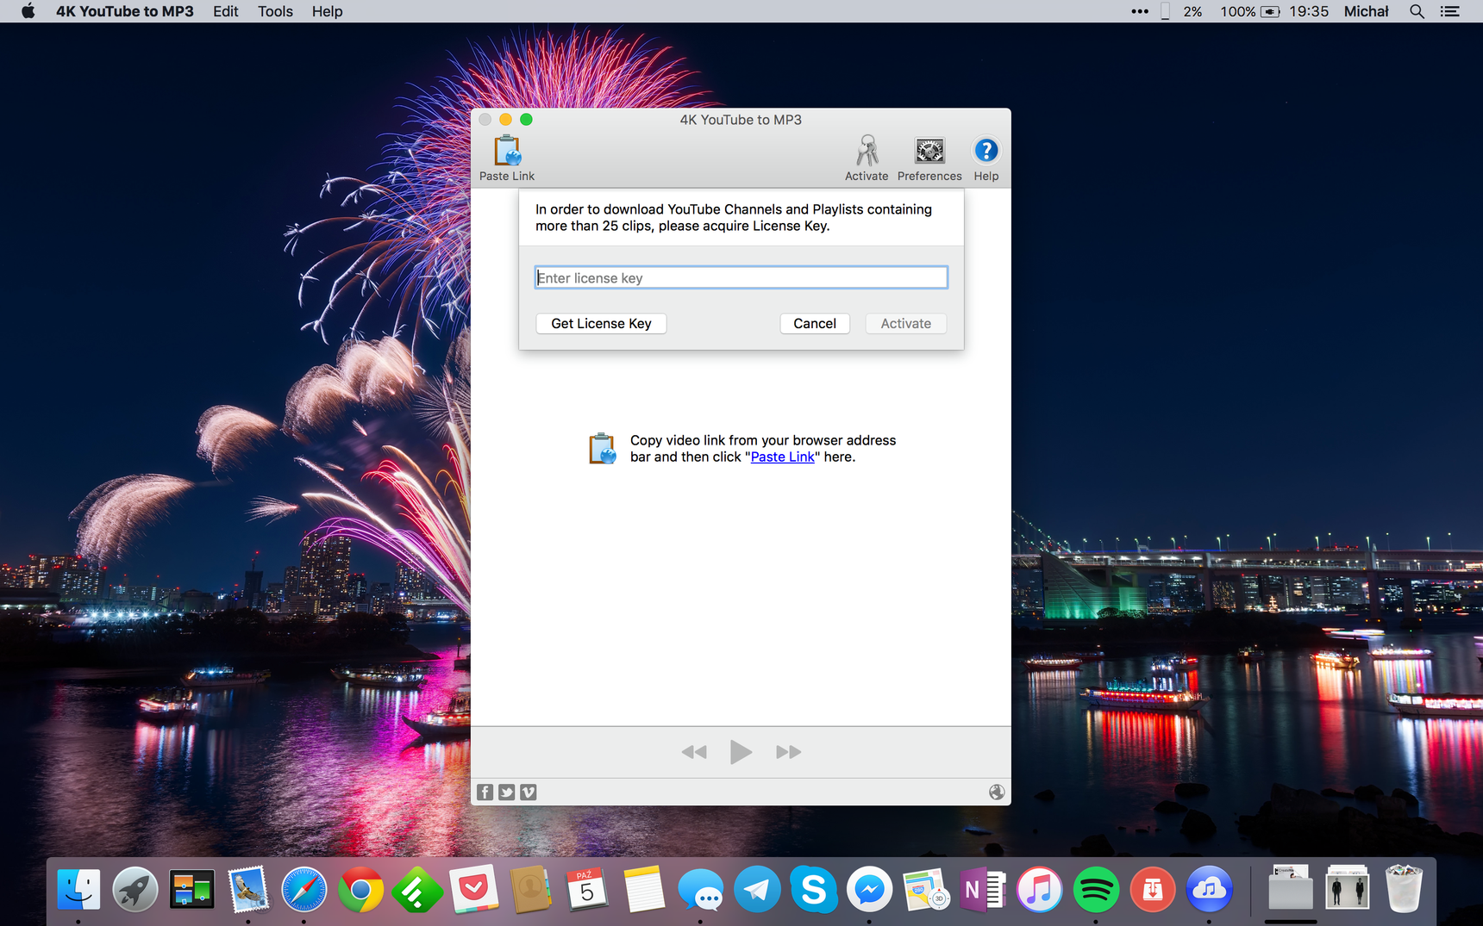This screenshot has height=926, width=1483.
Task: Open Finder from the Dock
Action: (78, 890)
